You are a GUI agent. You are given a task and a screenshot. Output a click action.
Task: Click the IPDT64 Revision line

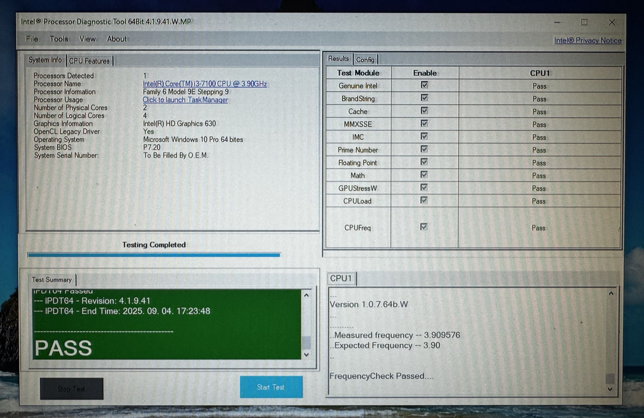click(92, 301)
